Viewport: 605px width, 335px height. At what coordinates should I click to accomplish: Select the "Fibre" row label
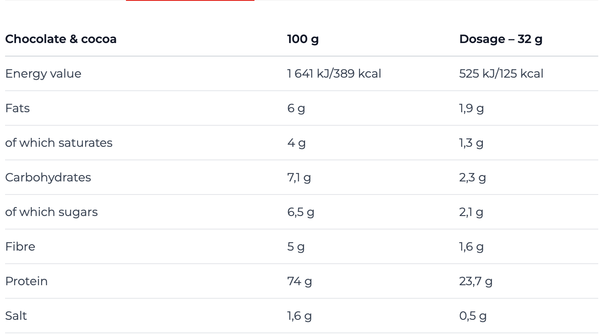(20, 247)
